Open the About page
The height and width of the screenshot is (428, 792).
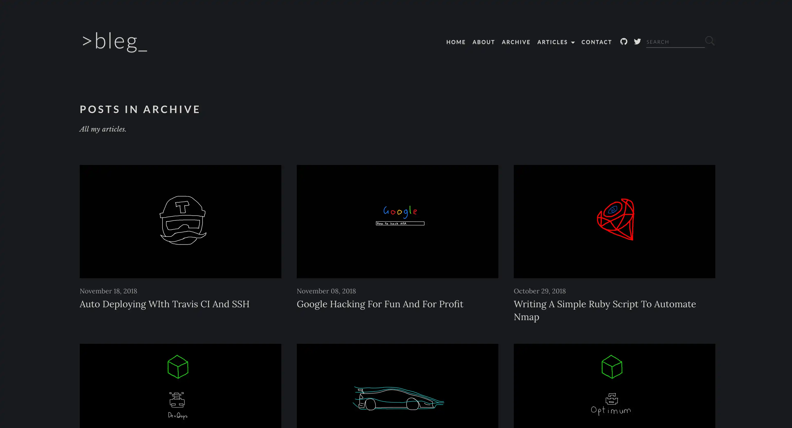[483, 42]
